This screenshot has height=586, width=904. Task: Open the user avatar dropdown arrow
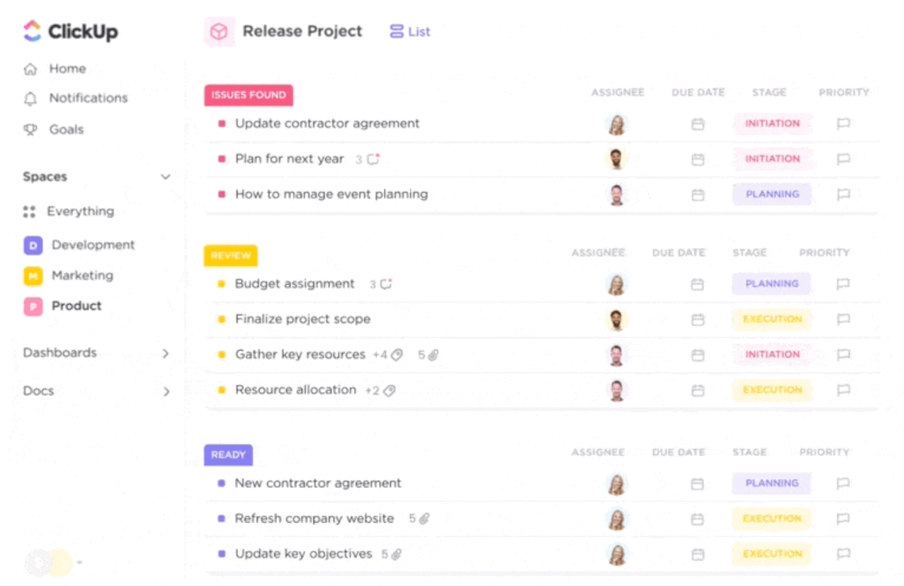point(79,562)
